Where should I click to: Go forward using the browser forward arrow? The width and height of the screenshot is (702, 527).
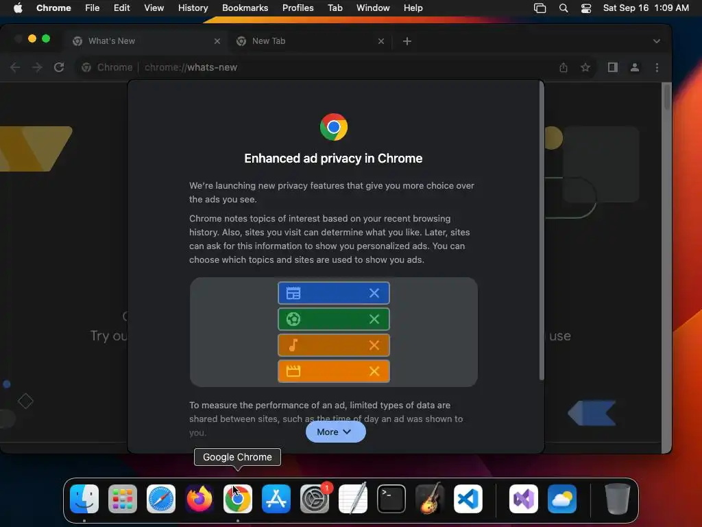pos(37,67)
